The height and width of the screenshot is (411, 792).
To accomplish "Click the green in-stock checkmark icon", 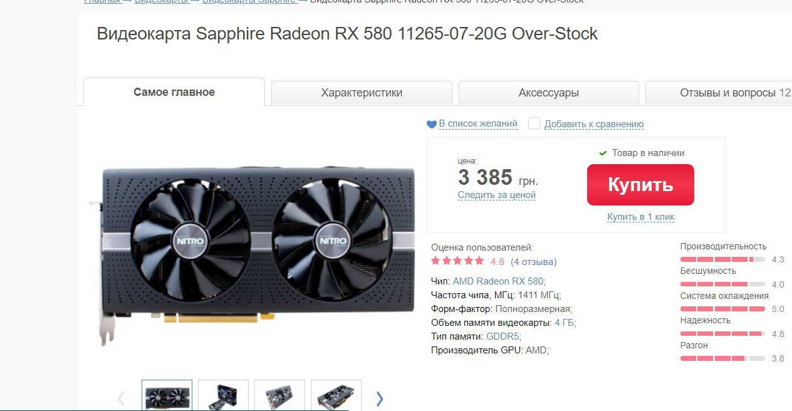I will click(x=603, y=153).
